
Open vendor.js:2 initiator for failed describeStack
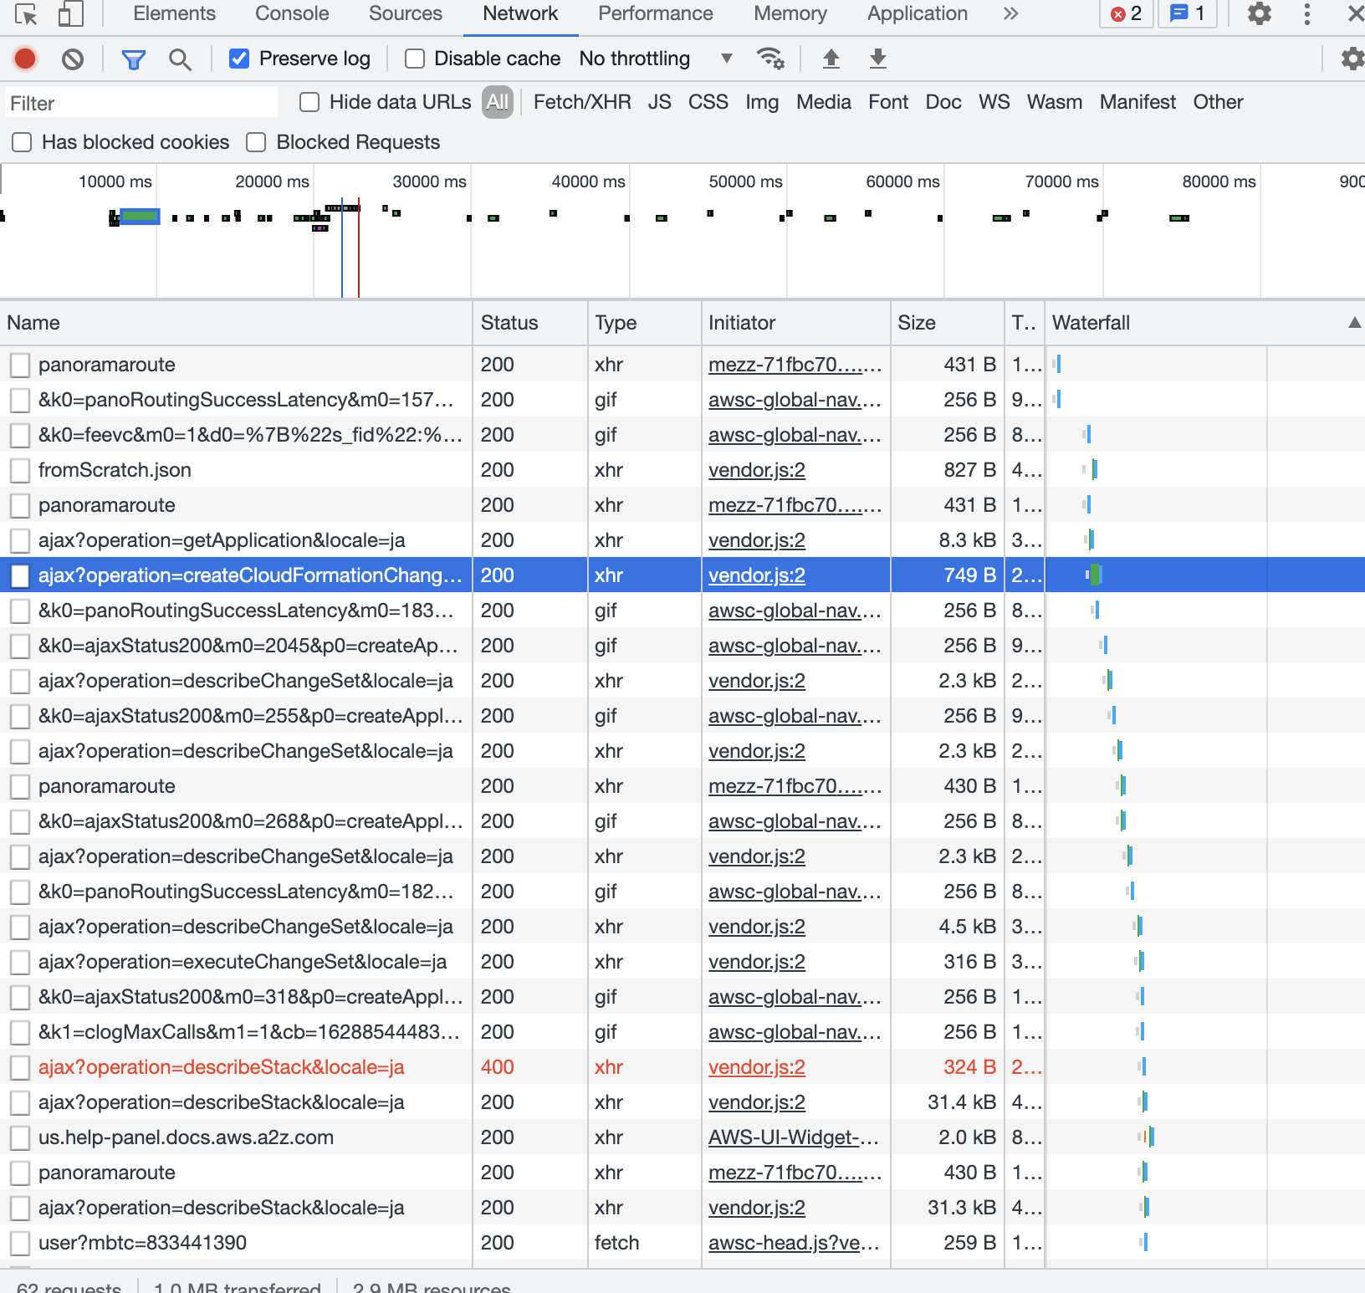757,1067
